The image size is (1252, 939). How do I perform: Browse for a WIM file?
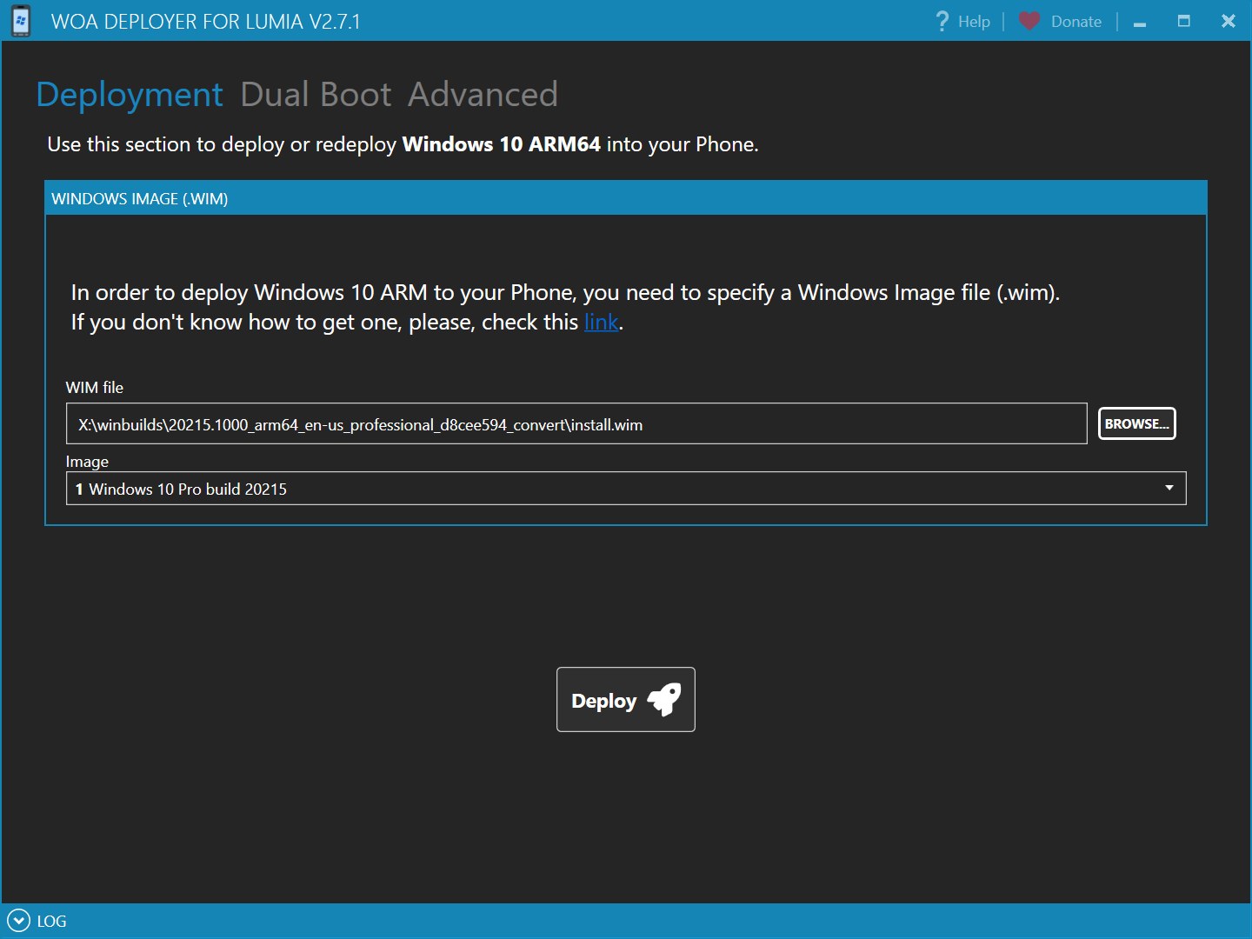[x=1136, y=423]
